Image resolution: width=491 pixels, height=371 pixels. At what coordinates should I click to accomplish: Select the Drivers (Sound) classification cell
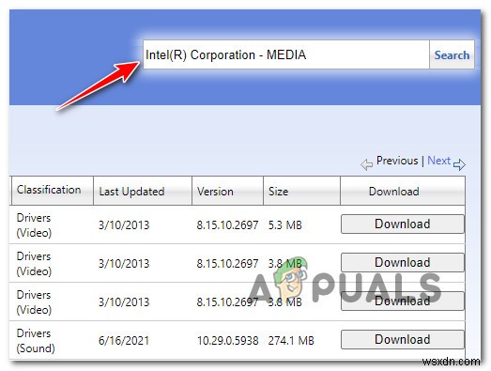pos(36,341)
